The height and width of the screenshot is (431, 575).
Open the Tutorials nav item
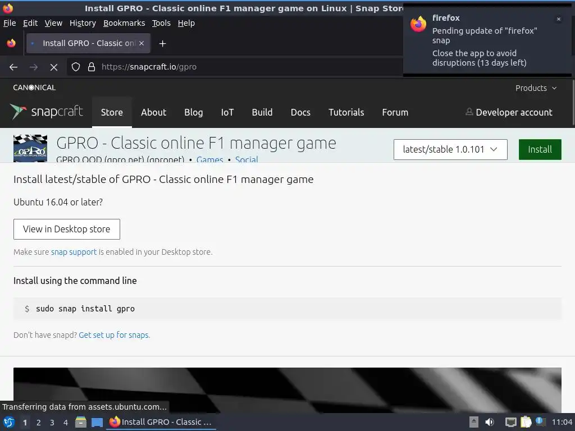click(x=346, y=112)
